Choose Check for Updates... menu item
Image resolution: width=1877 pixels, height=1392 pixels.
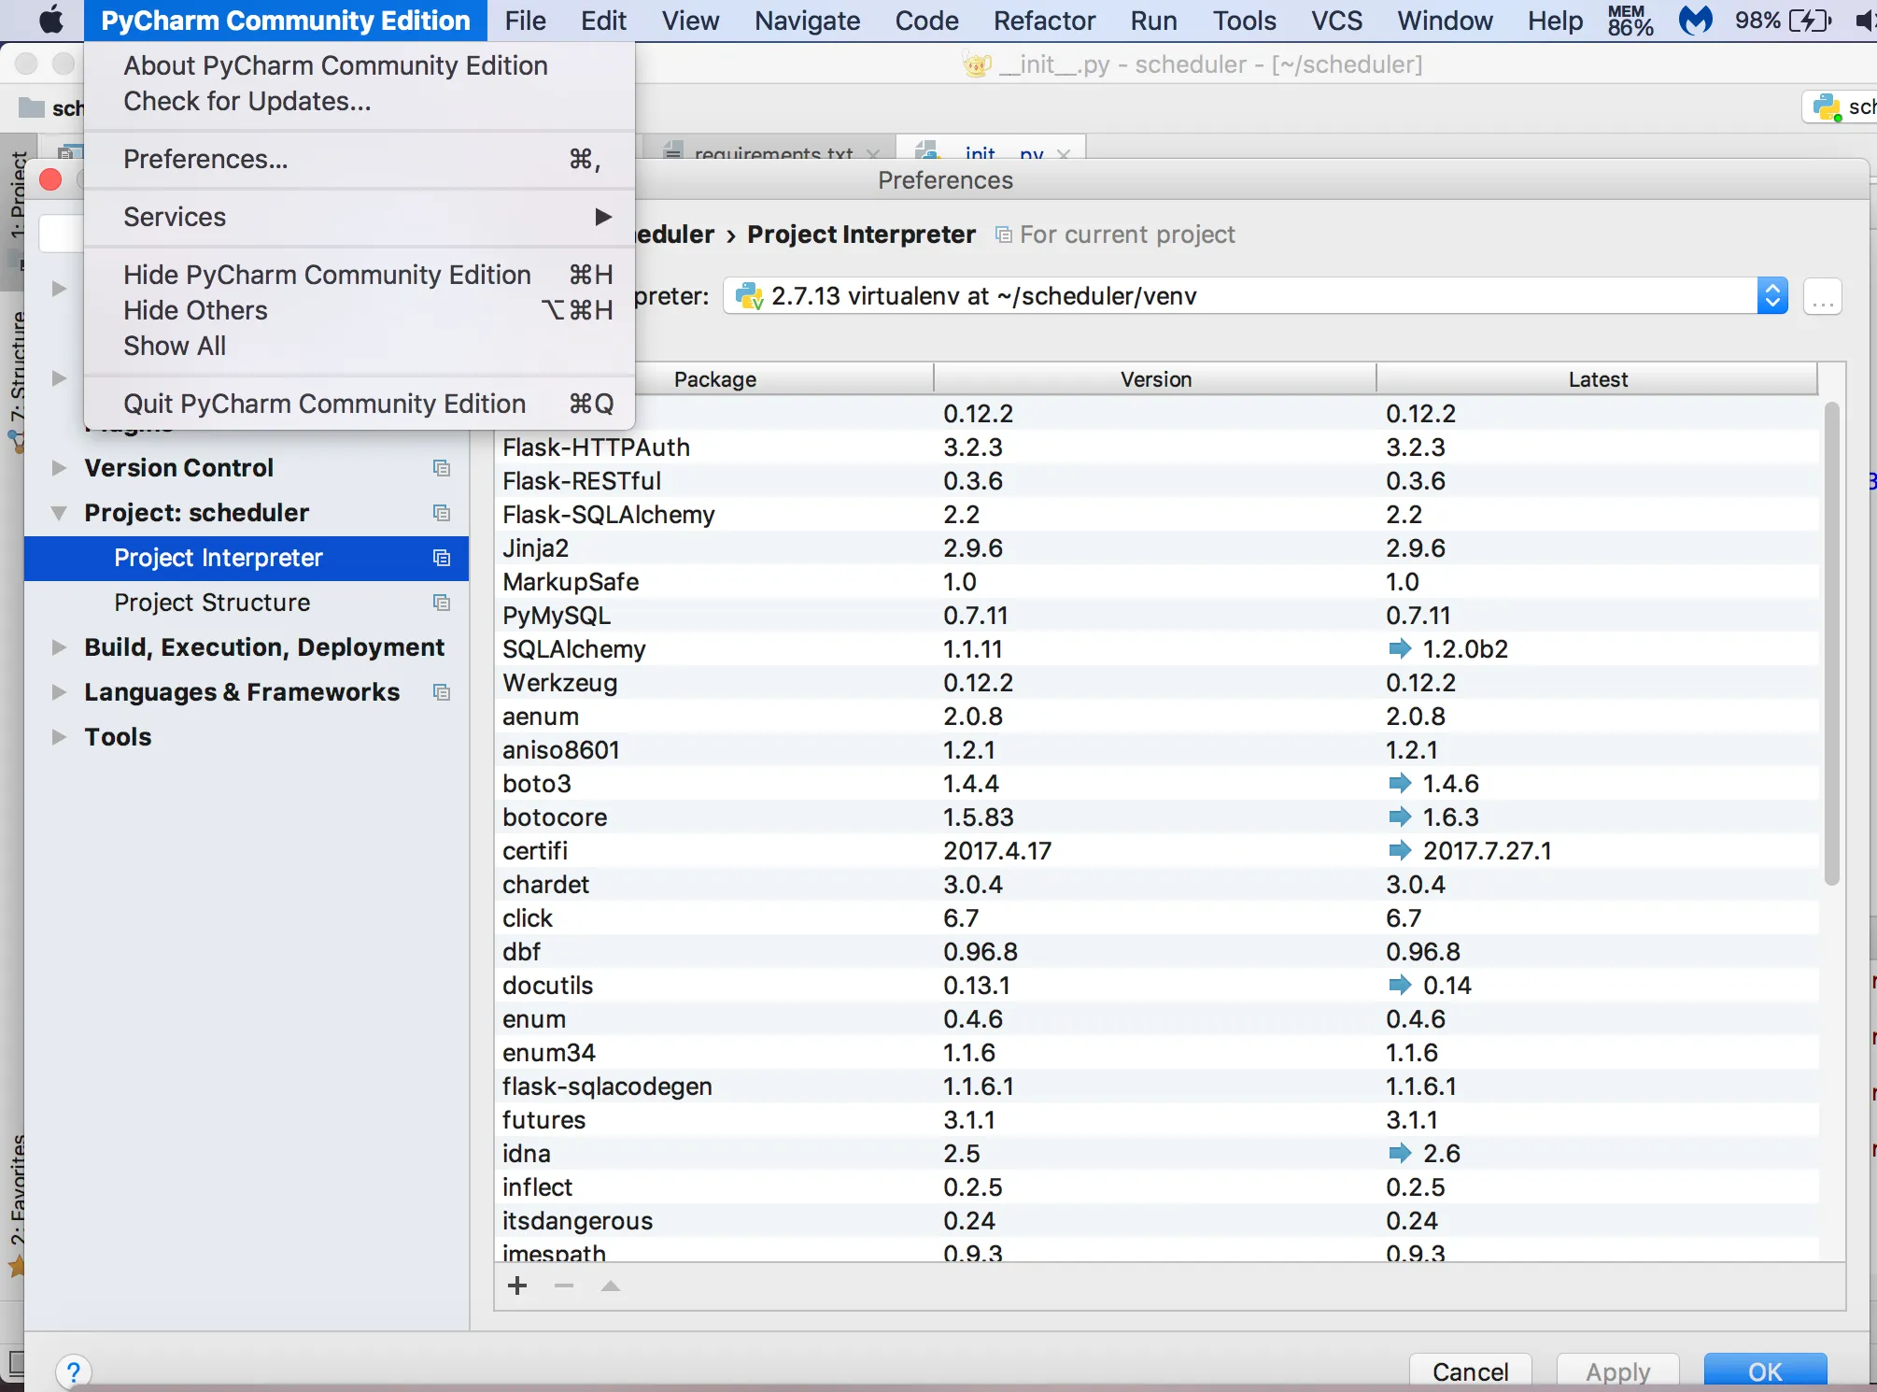tap(247, 101)
